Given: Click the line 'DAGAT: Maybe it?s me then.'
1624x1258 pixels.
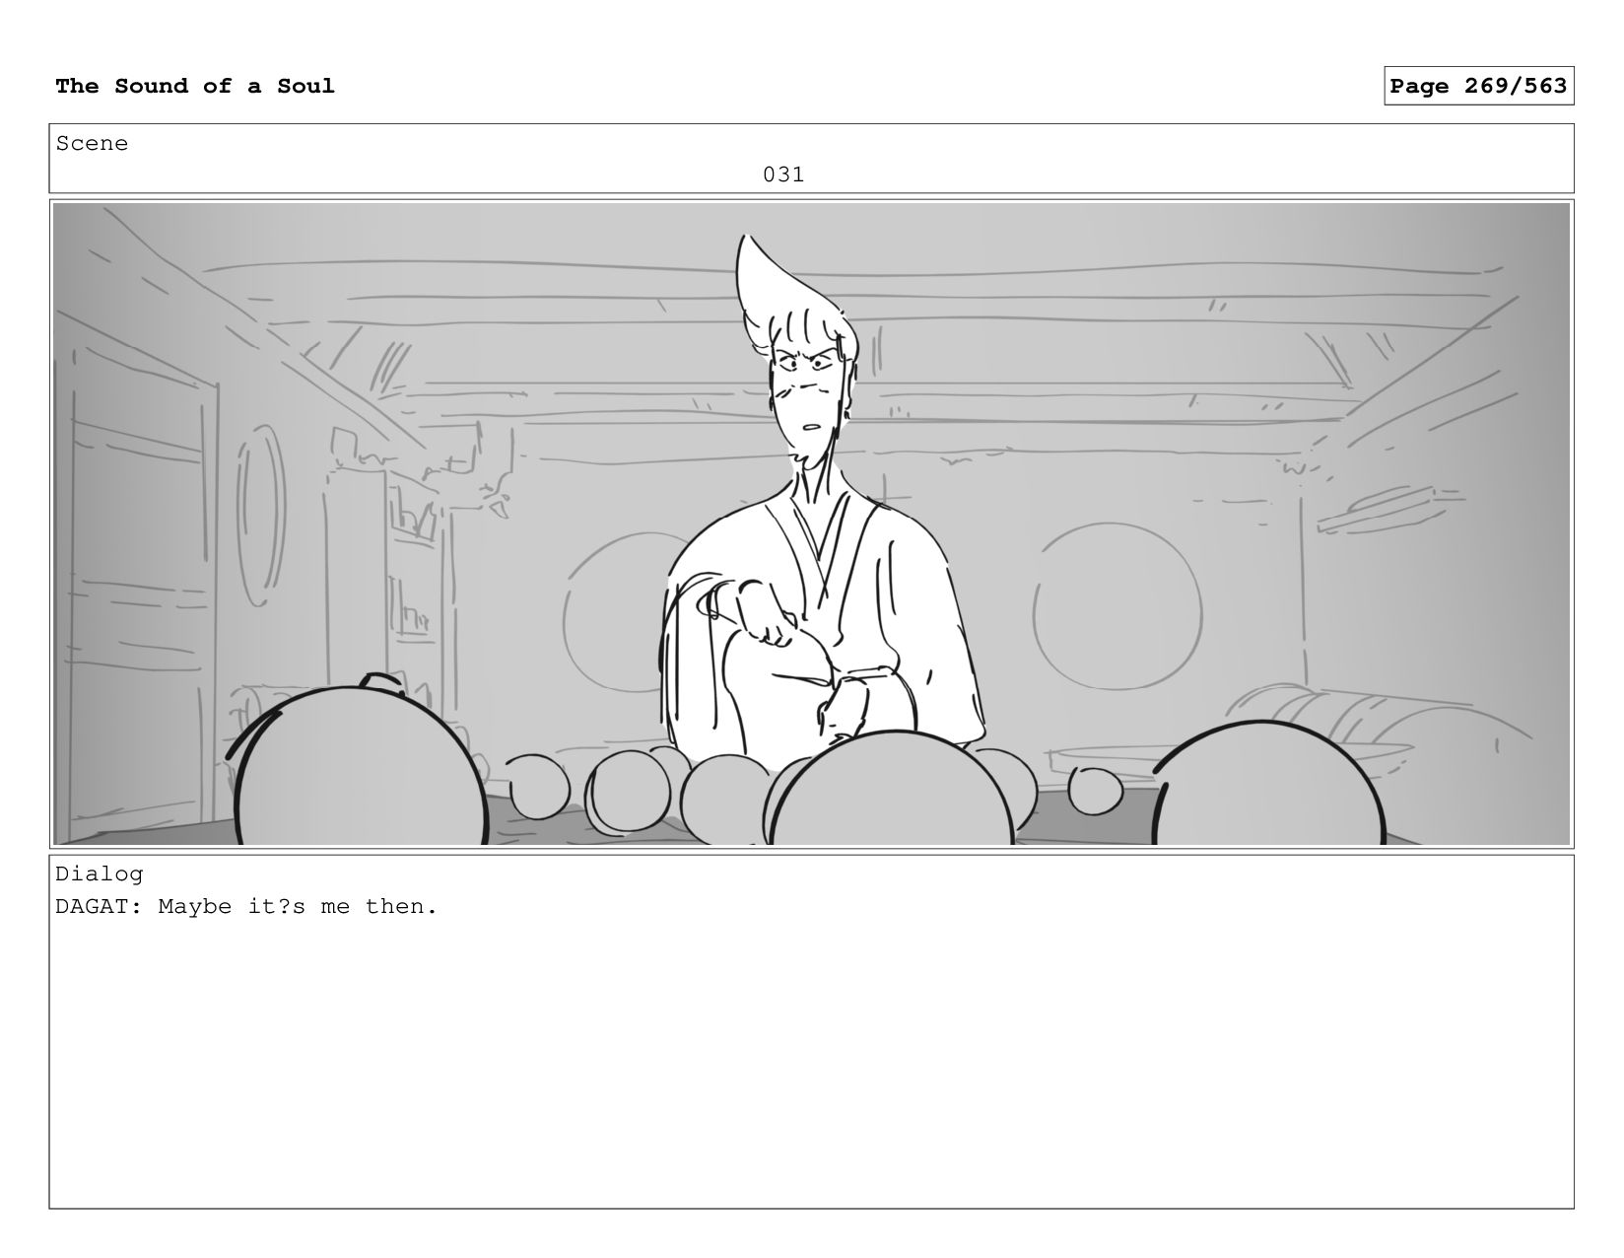Looking at the screenshot, I should click(246, 906).
